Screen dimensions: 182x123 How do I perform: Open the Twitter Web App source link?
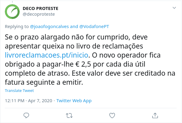[x=74, y=101]
